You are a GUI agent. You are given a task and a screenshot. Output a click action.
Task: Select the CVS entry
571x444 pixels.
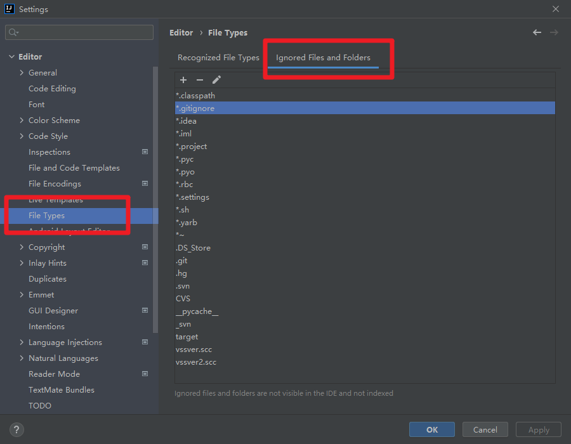[365, 298]
